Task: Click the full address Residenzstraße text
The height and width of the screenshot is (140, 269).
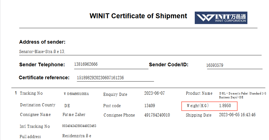Action: click(77, 136)
